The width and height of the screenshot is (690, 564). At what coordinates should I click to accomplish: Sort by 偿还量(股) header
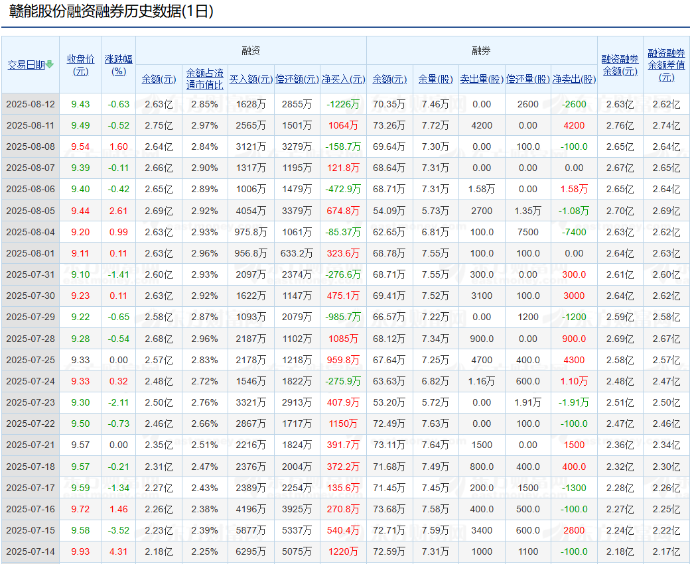528,79
